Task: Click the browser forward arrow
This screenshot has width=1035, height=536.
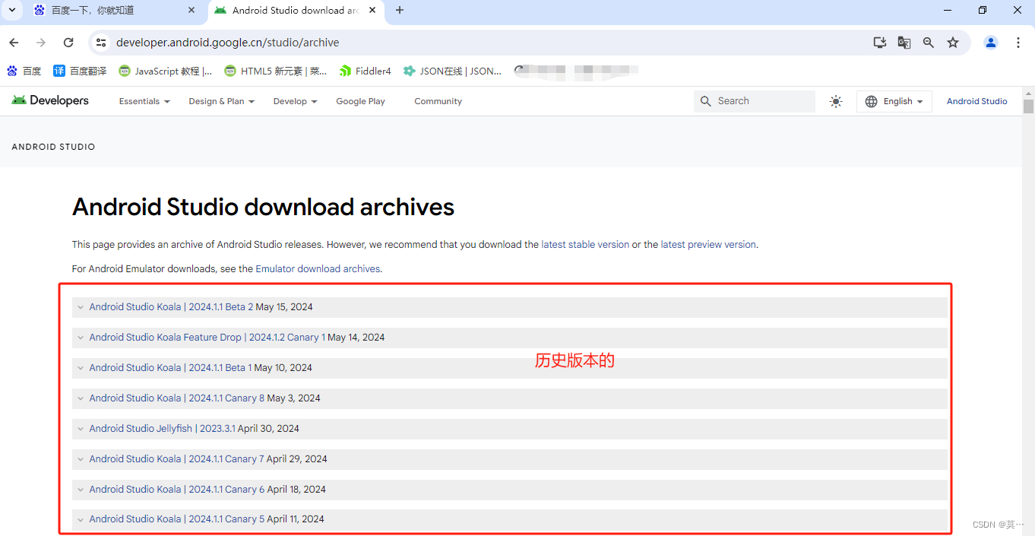Action: [41, 43]
